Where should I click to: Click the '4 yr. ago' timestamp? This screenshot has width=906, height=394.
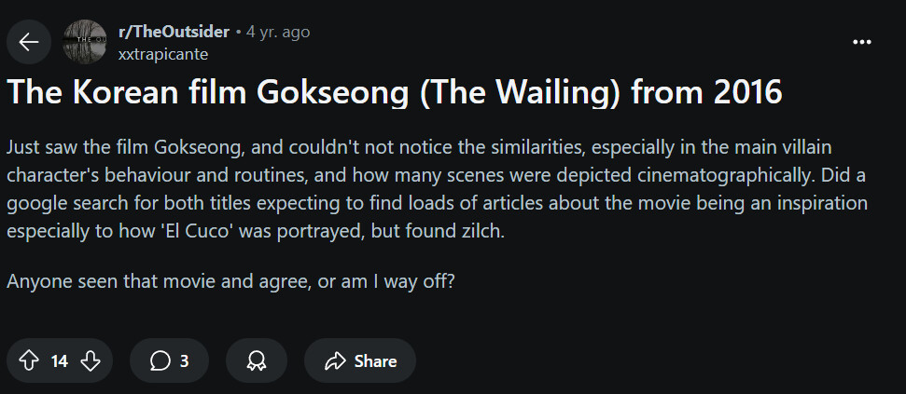click(278, 32)
